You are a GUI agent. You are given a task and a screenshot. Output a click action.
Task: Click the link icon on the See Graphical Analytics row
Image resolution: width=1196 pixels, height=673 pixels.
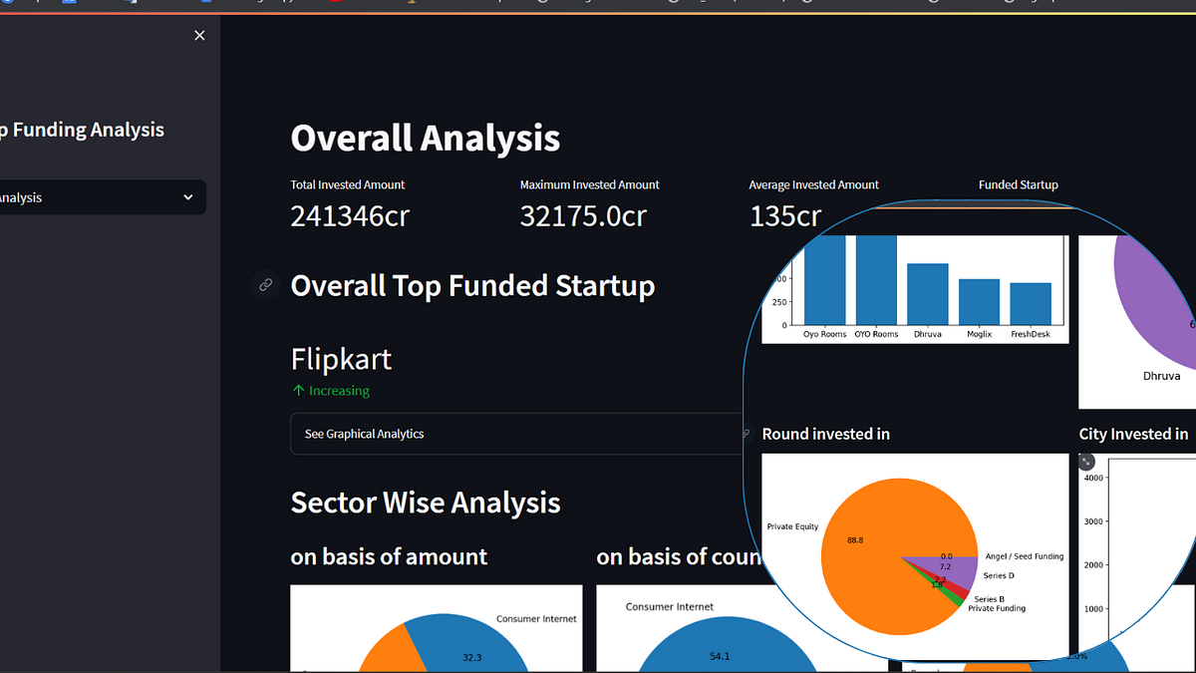click(x=745, y=434)
